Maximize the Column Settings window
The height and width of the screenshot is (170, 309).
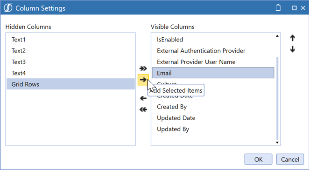click(x=294, y=8)
